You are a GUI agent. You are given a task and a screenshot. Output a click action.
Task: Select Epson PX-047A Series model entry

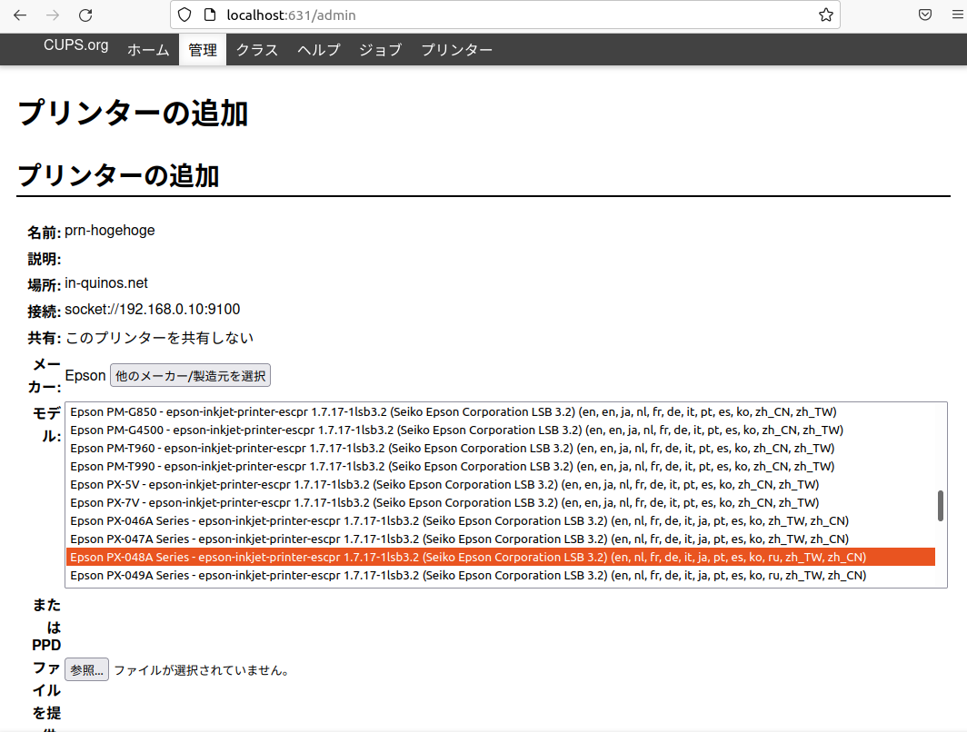coord(501,539)
